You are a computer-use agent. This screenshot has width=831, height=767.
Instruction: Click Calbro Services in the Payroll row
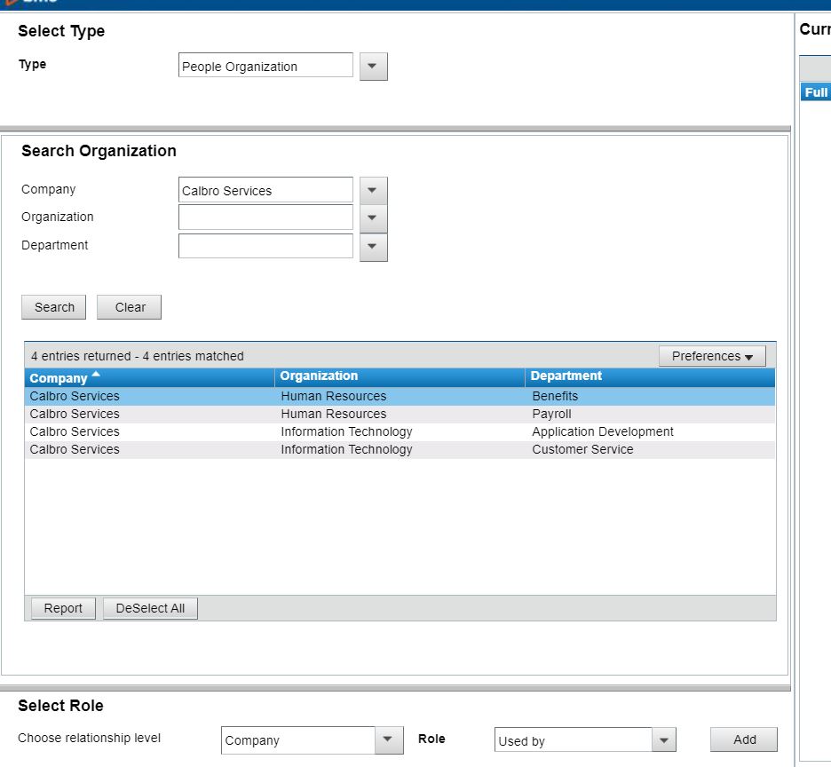(75, 414)
